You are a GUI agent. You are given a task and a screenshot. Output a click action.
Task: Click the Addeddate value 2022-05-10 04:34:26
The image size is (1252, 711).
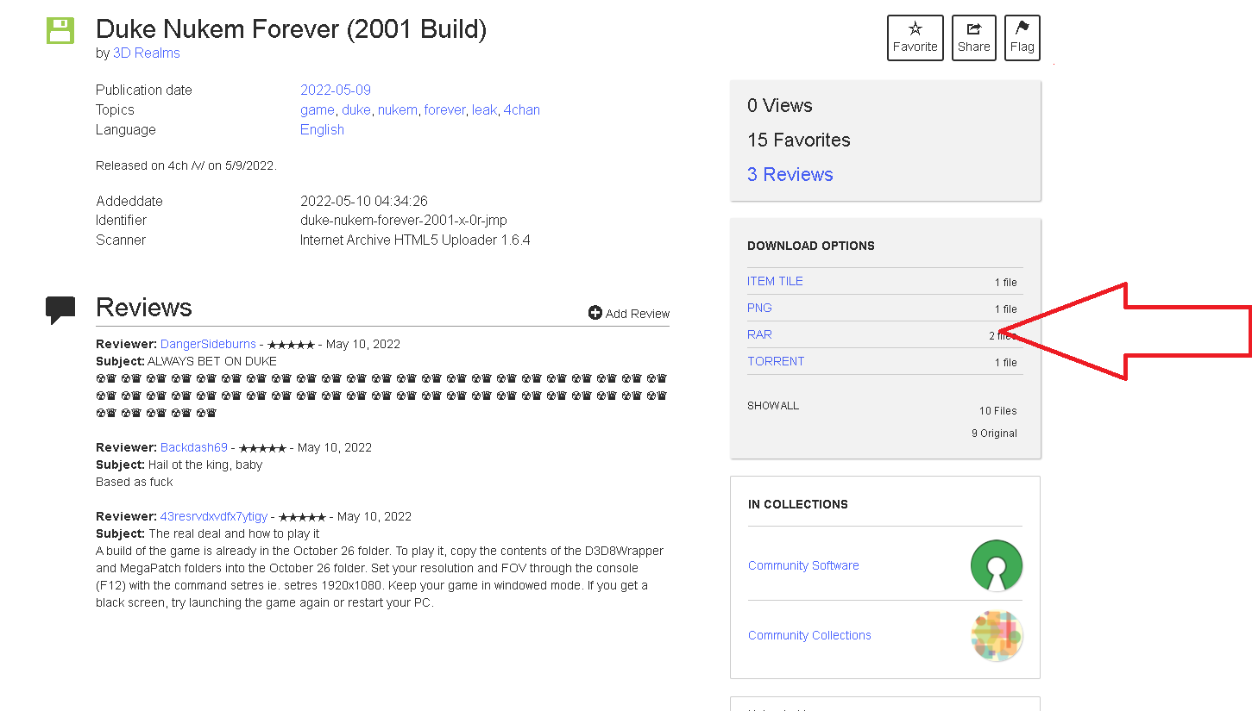[364, 202]
